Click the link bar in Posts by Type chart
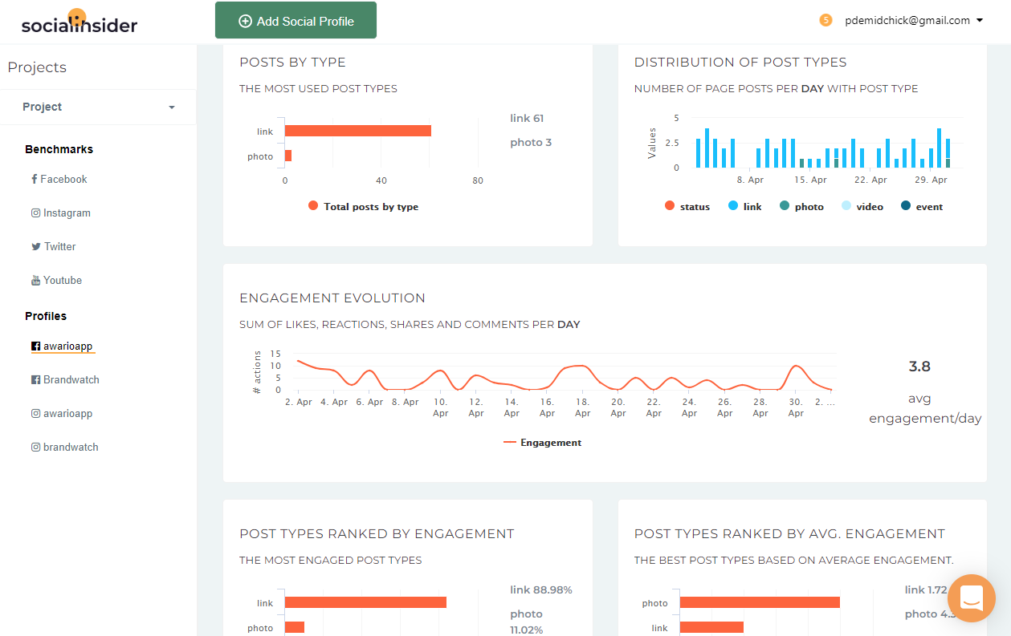This screenshot has height=636, width=1011. [357, 131]
